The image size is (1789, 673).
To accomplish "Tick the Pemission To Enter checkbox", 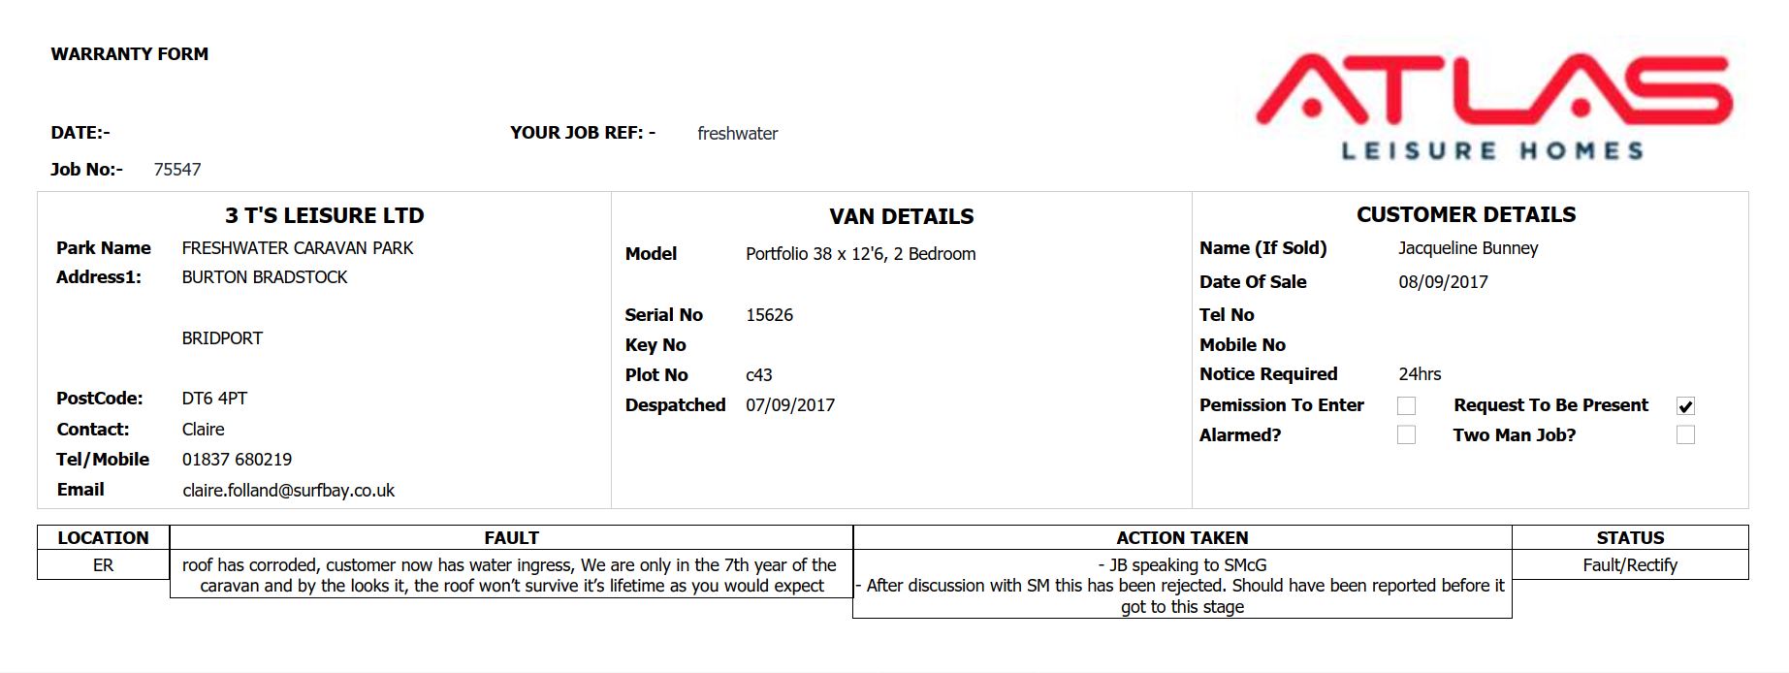I will pyautogui.click(x=1406, y=405).
